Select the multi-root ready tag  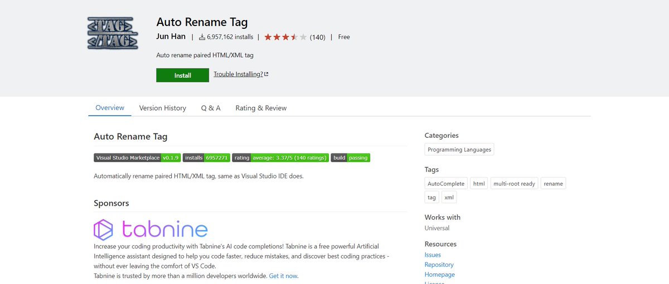click(x=514, y=183)
